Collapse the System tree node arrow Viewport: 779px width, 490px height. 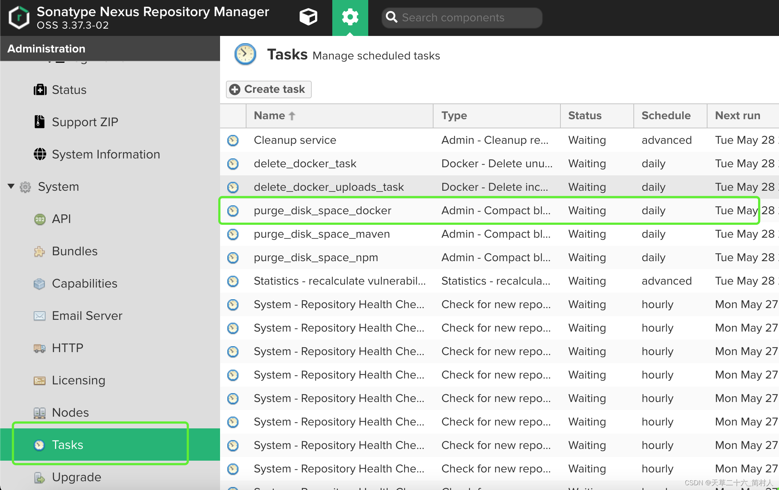(11, 186)
